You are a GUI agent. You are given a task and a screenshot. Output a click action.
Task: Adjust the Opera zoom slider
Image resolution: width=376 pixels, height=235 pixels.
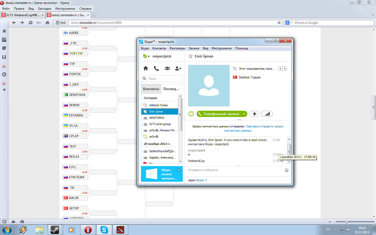click(346, 222)
